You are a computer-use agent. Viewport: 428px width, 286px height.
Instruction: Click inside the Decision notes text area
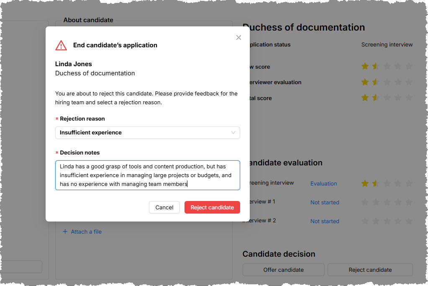pyautogui.click(x=147, y=175)
